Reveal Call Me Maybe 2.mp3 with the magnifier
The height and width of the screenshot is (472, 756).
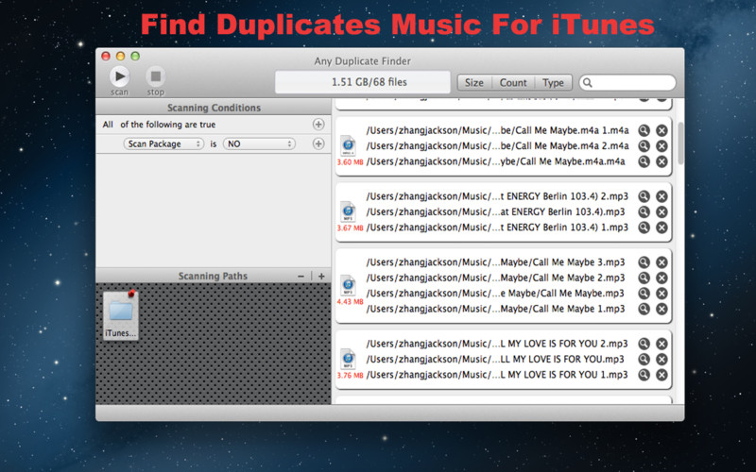coord(644,278)
